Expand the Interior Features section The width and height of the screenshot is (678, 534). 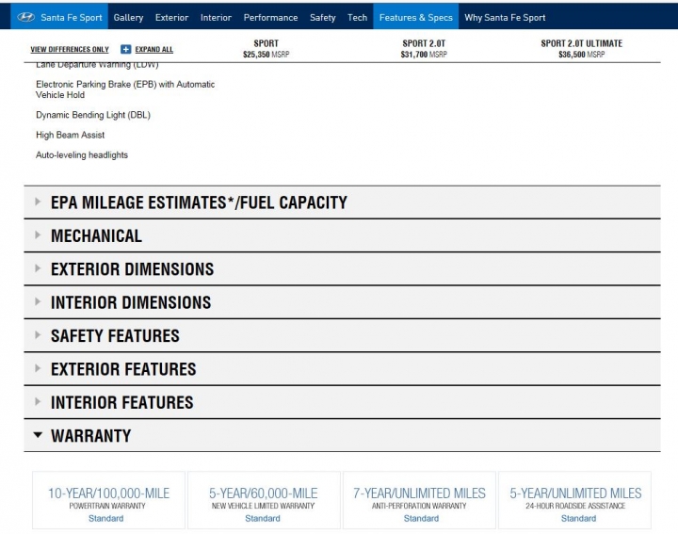point(342,402)
